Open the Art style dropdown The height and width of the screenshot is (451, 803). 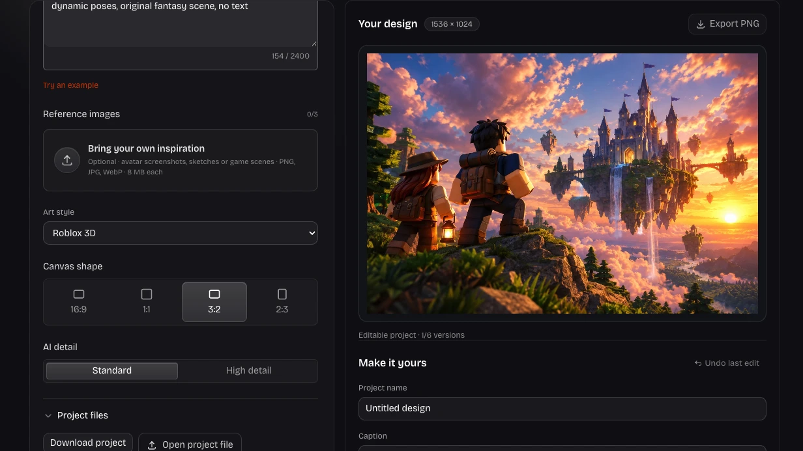[181, 233]
